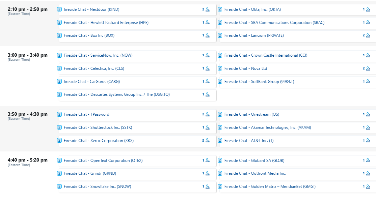Open Fireside Chat - Akamai Technologies, Inc. (AKAM)

(268, 128)
